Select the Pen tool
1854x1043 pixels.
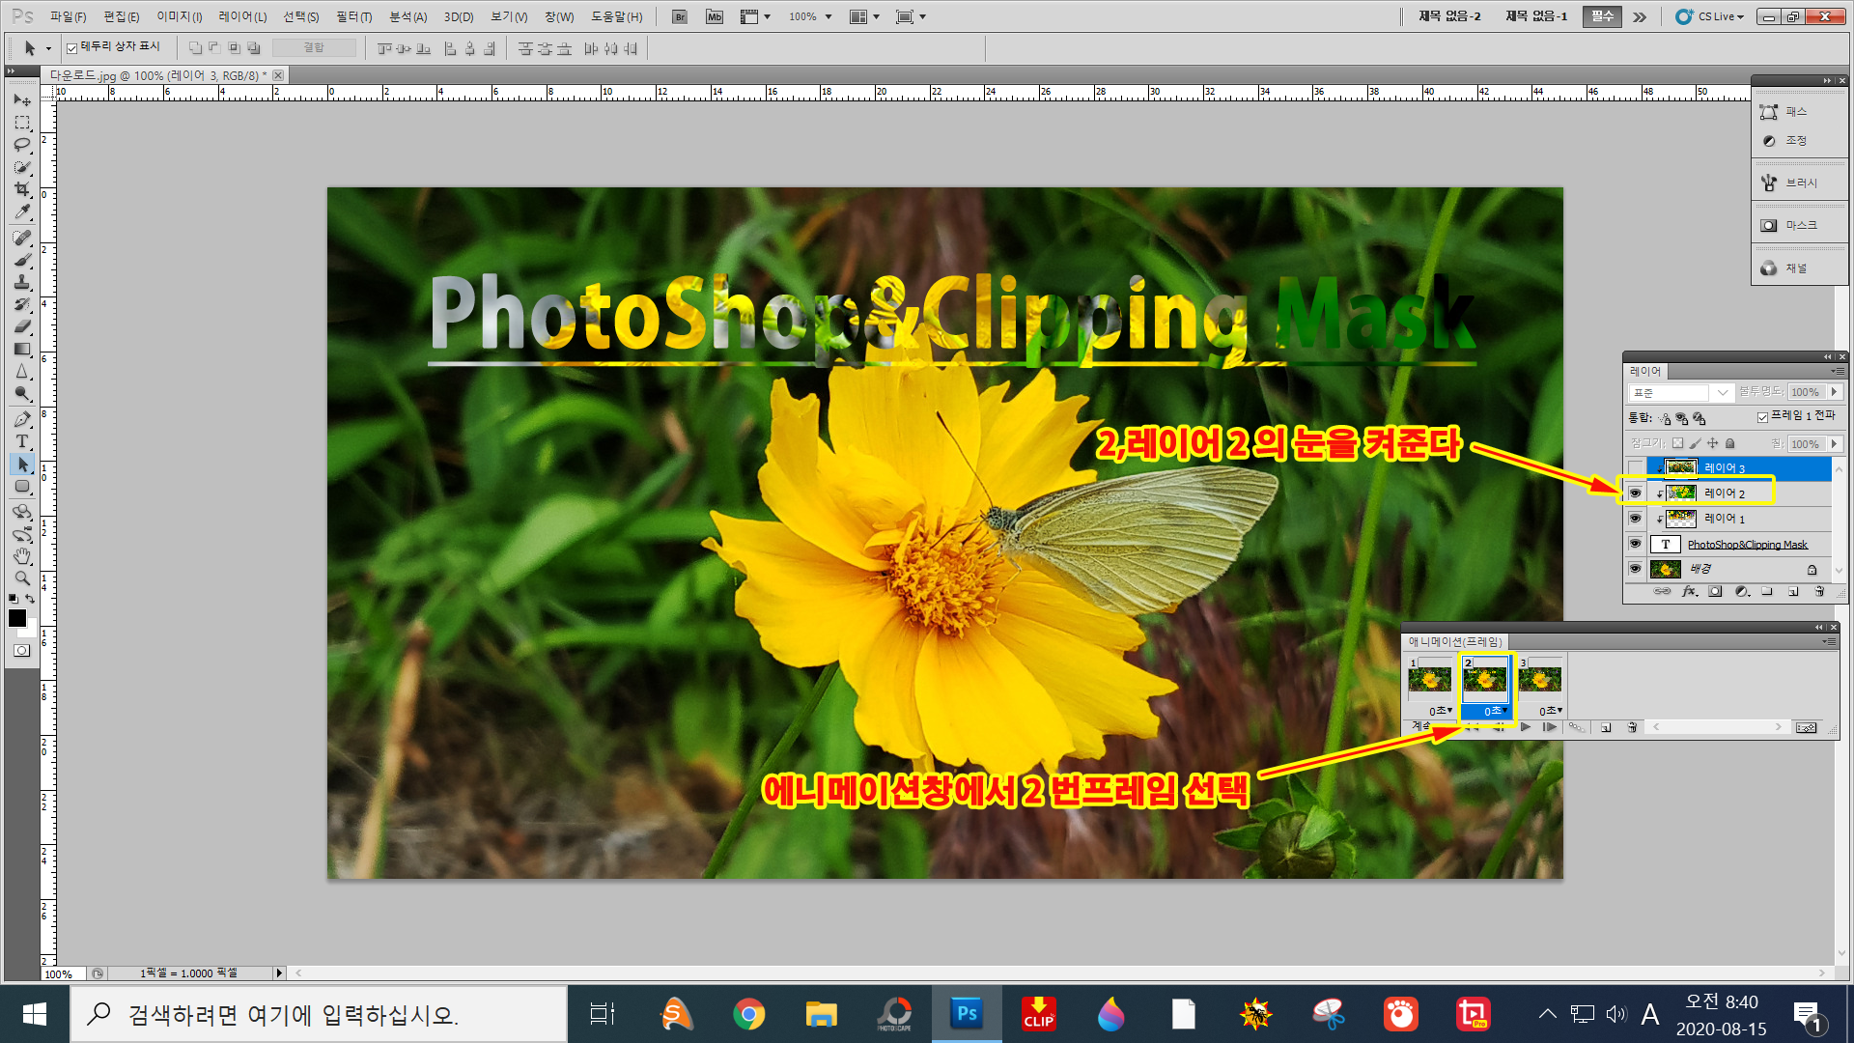[22, 419]
